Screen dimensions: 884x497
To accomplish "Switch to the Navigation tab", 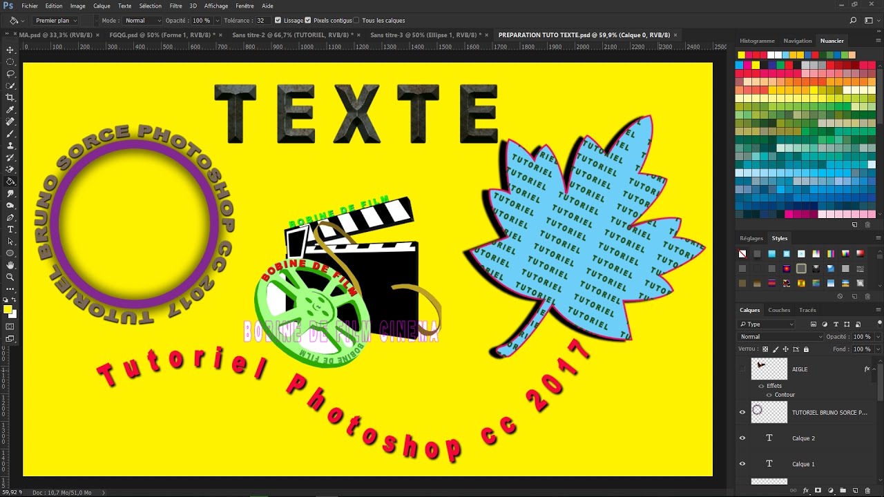I will pos(798,41).
